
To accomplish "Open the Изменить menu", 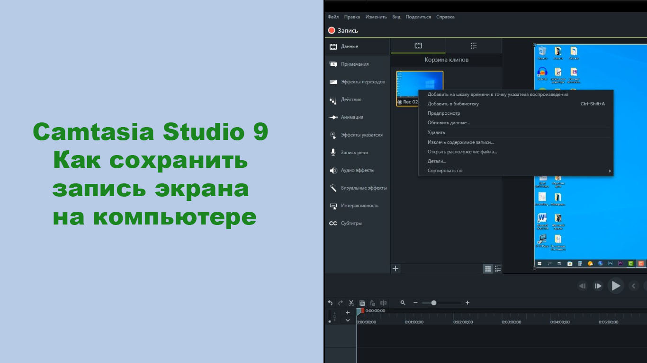I will point(376,17).
